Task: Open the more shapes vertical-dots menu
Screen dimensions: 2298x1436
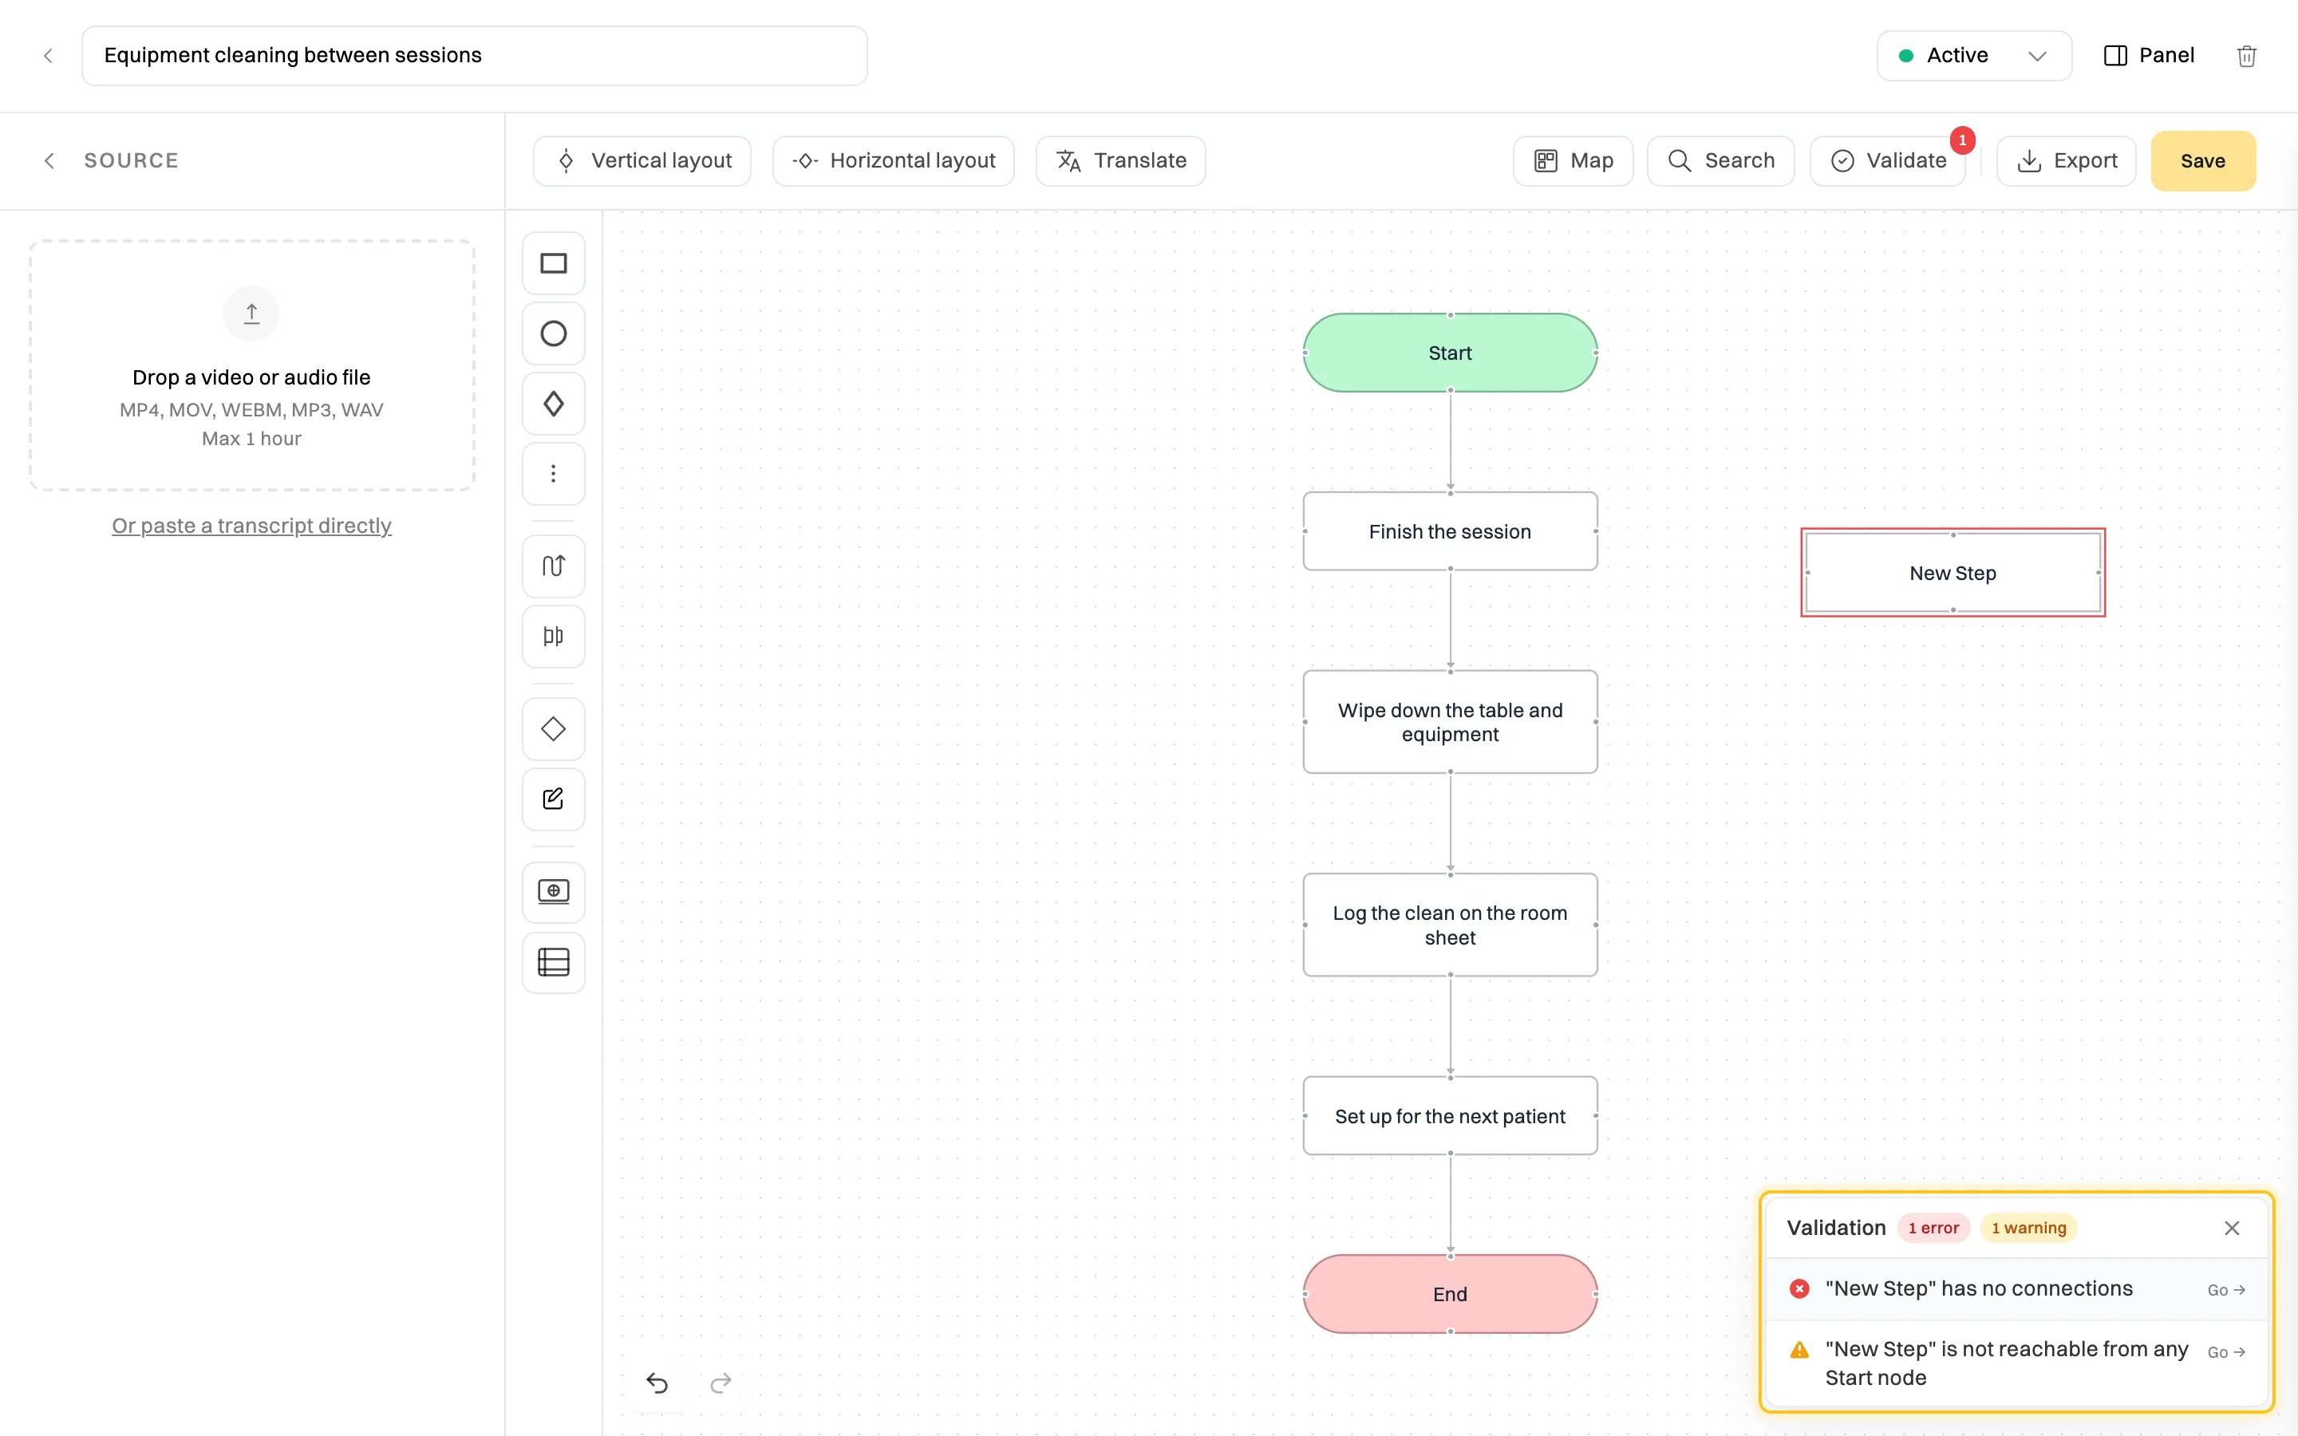Action: click(x=554, y=473)
